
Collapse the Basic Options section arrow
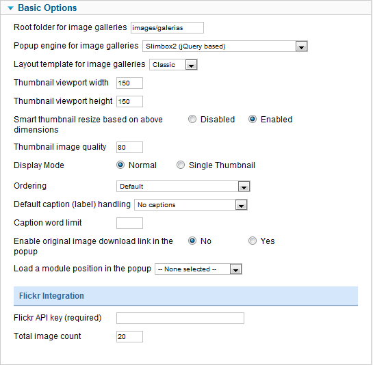(x=10, y=8)
